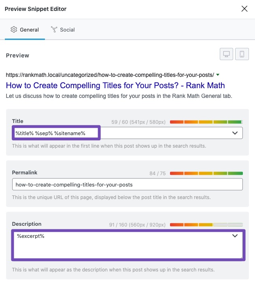Screen dimensions: 255x284
Task: Expand the Title variables dropdown chevron
Action: [x=235, y=133]
